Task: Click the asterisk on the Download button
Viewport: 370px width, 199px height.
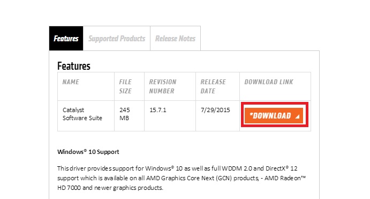Action: tap(251, 114)
